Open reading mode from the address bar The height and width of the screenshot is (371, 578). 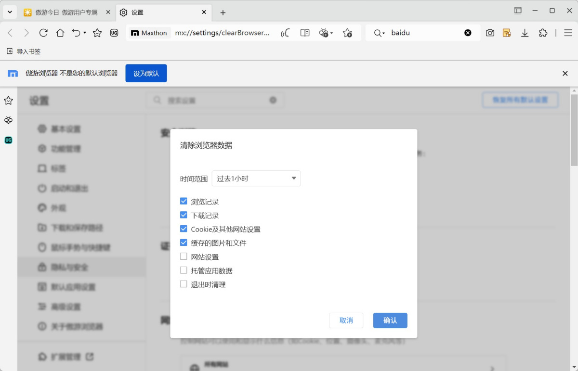[304, 33]
